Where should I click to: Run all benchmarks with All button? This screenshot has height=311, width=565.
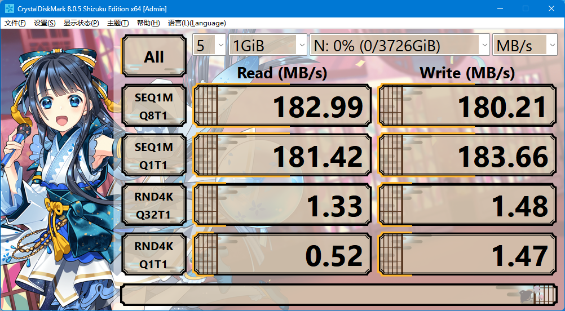click(x=155, y=56)
